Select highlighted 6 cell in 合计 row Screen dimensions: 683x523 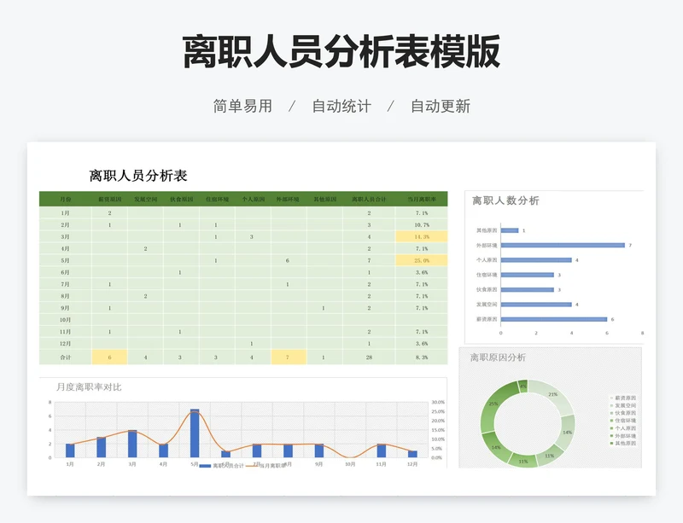110,357
